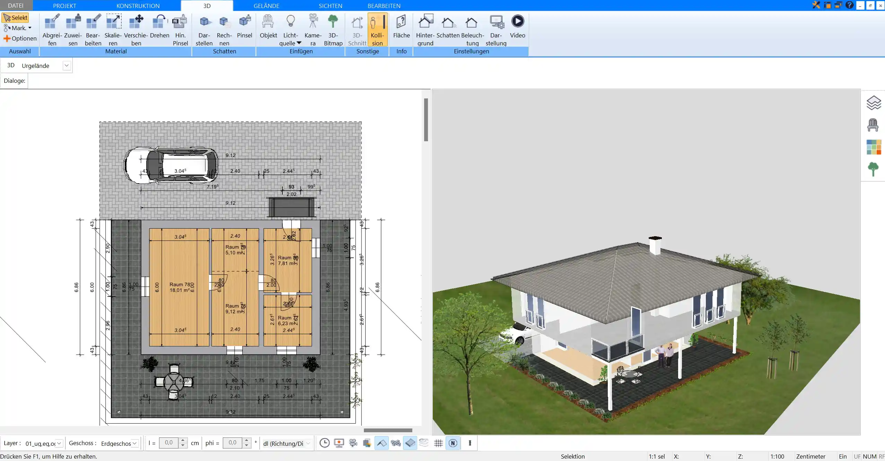Open Beleuchtung settings
The width and height of the screenshot is (885, 461).
(x=472, y=30)
